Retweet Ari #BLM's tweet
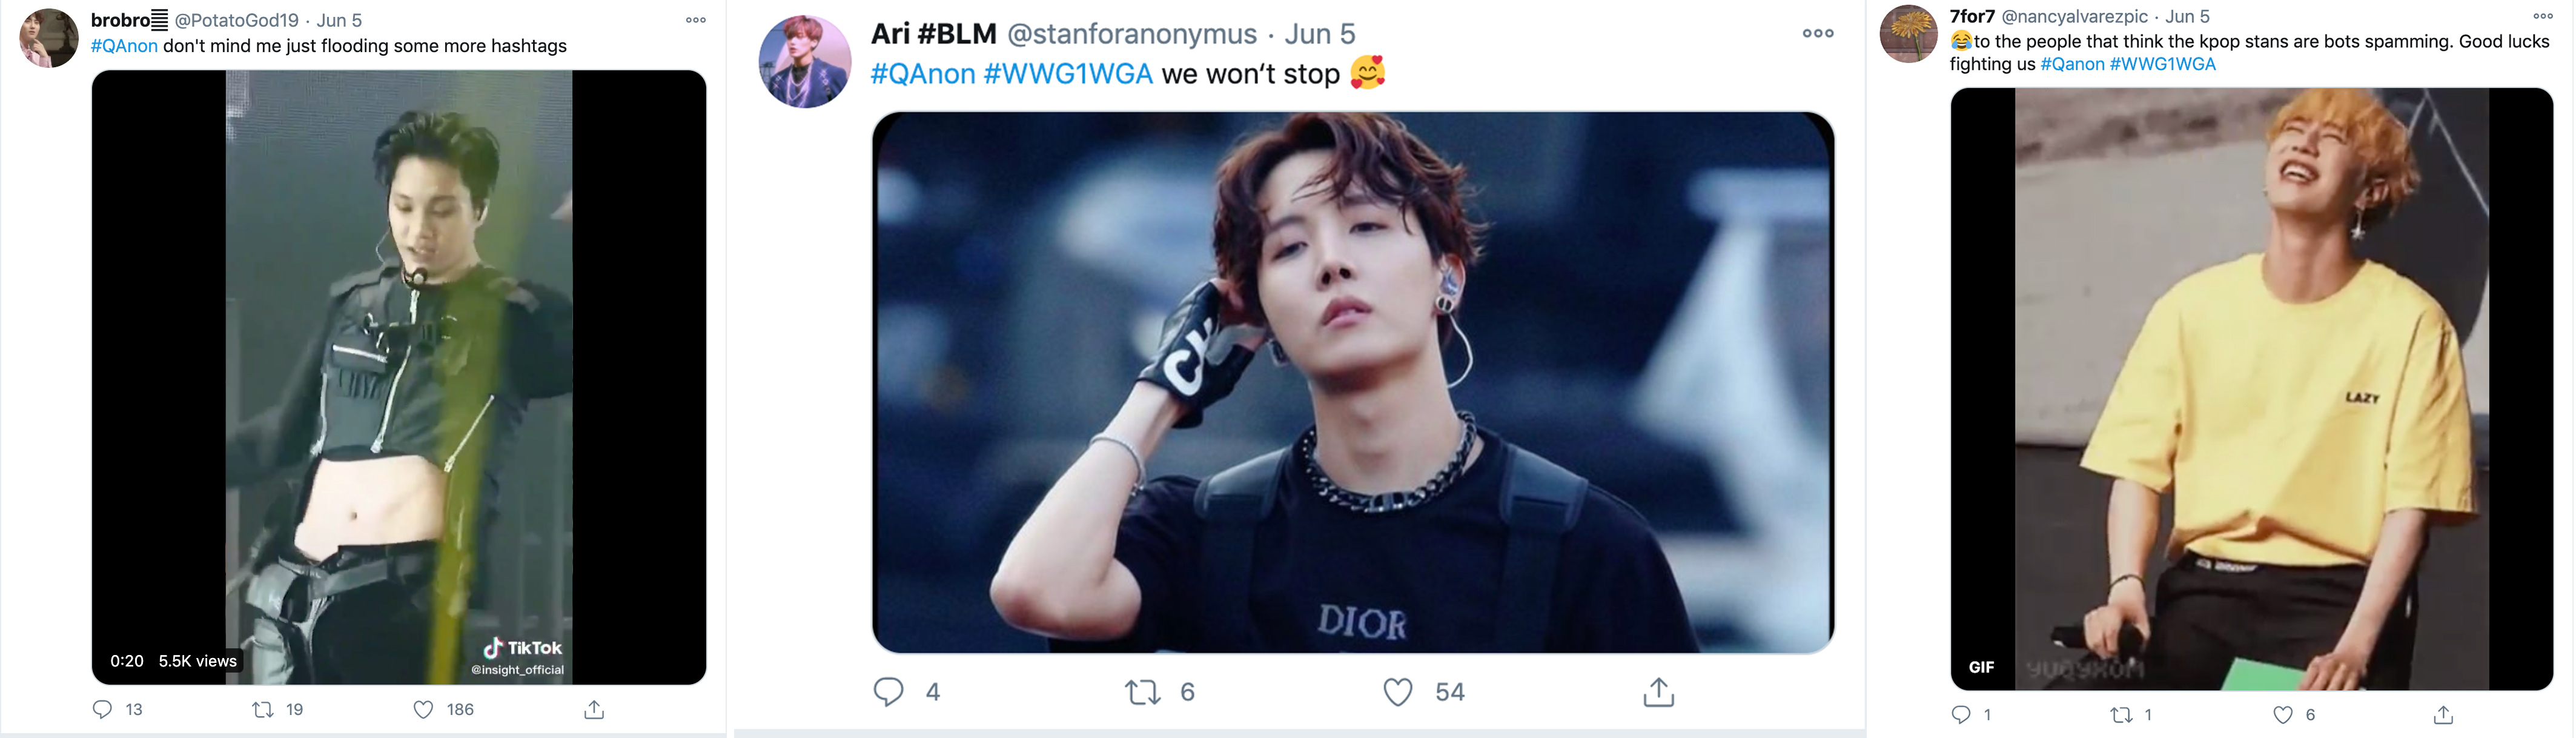 (1142, 692)
